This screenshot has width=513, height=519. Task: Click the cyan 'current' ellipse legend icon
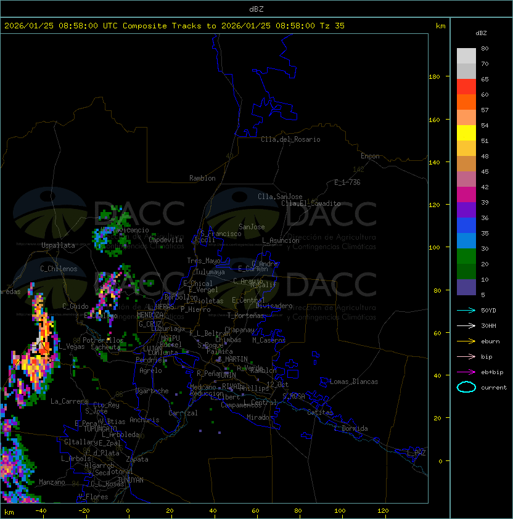coord(466,387)
